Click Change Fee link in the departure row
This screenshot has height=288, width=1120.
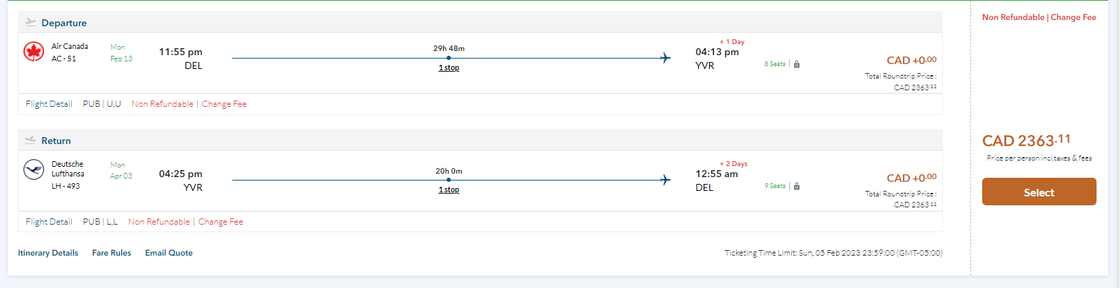click(x=224, y=104)
